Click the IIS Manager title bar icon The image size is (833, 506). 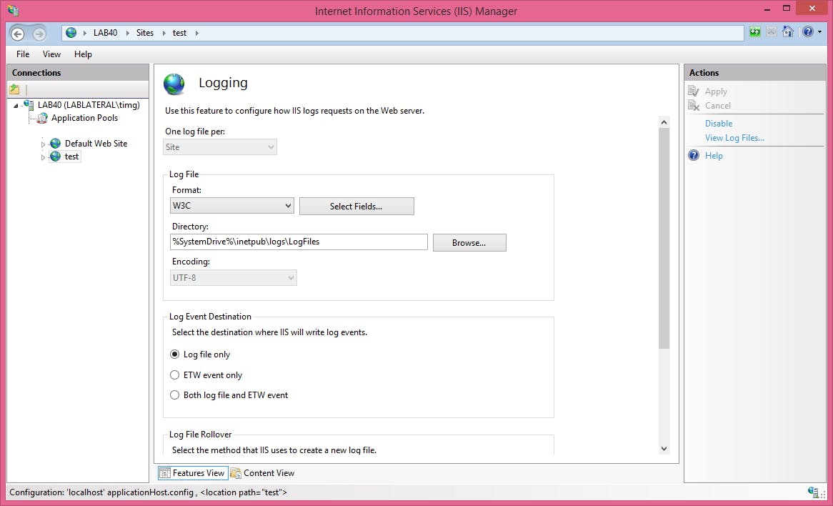point(13,11)
